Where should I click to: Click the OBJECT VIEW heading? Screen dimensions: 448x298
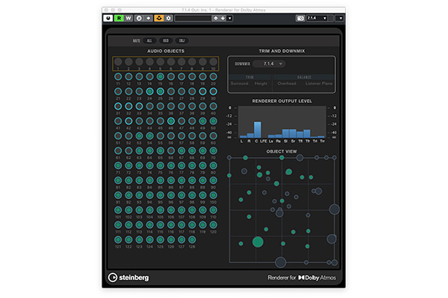click(x=281, y=151)
